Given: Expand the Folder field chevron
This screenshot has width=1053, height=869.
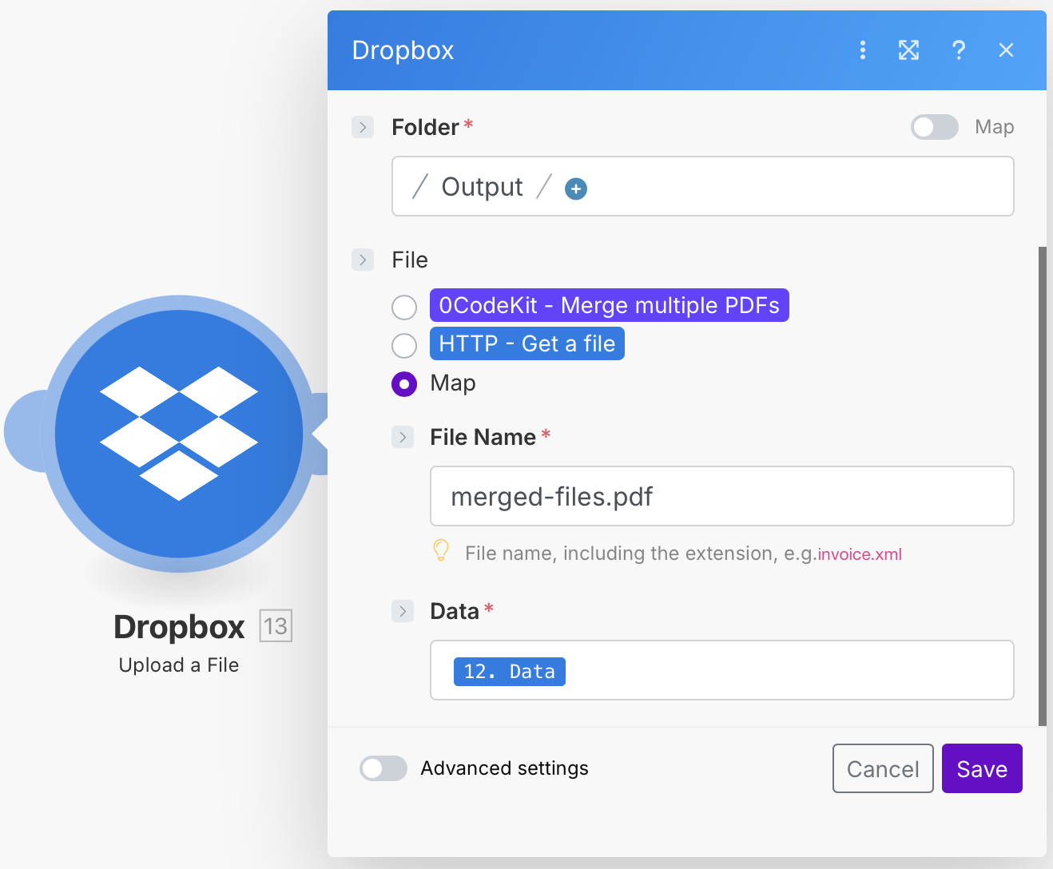Looking at the screenshot, I should [x=363, y=127].
